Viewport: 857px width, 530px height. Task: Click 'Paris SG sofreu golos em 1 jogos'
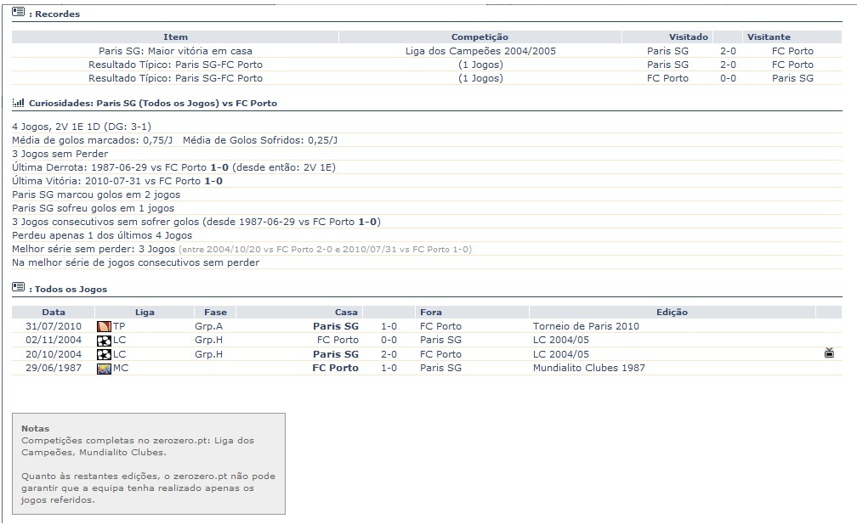tap(94, 208)
